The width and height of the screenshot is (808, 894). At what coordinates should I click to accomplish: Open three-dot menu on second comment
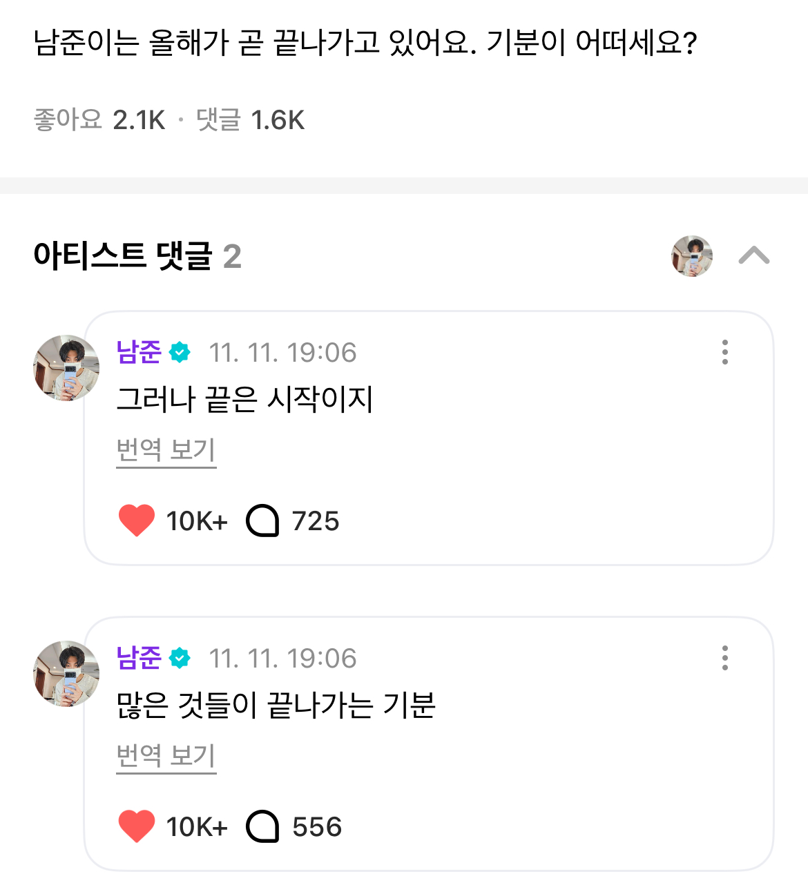pos(724,658)
